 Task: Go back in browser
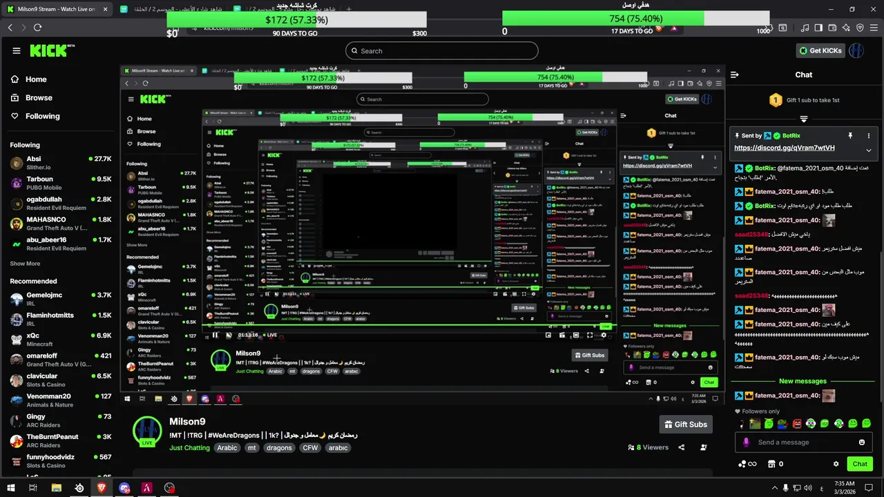click(10, 28)
